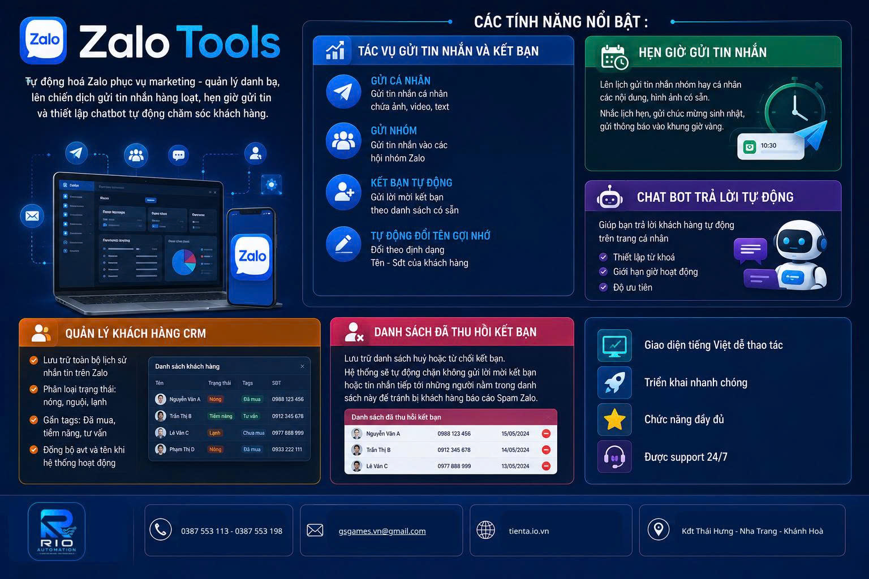Click the Tư vấn tag in Trần Thị B row
The width and height of the screenshot is (869, 579).
coord(250,416)
